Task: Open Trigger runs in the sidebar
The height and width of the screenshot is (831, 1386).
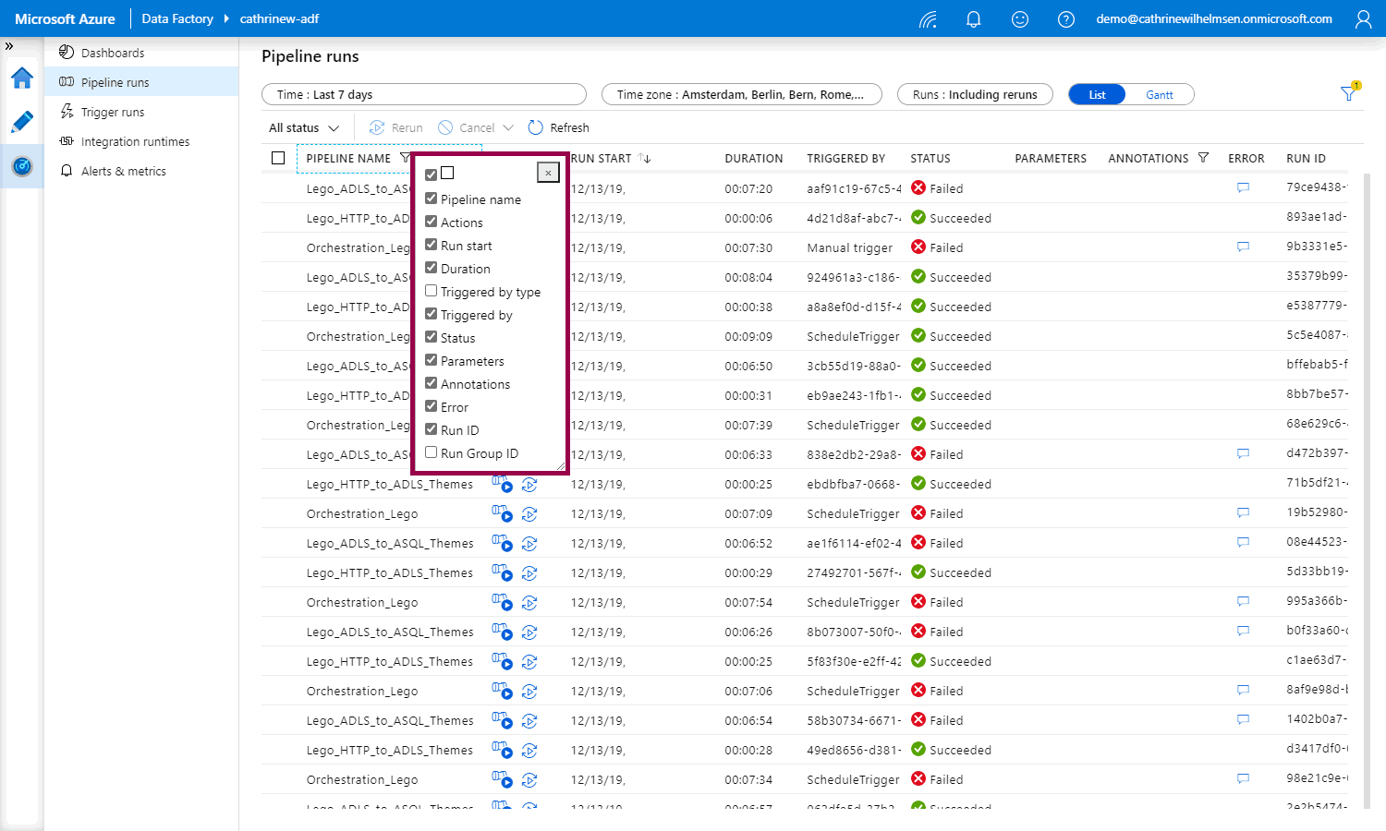Action: (x=112, y=112)
